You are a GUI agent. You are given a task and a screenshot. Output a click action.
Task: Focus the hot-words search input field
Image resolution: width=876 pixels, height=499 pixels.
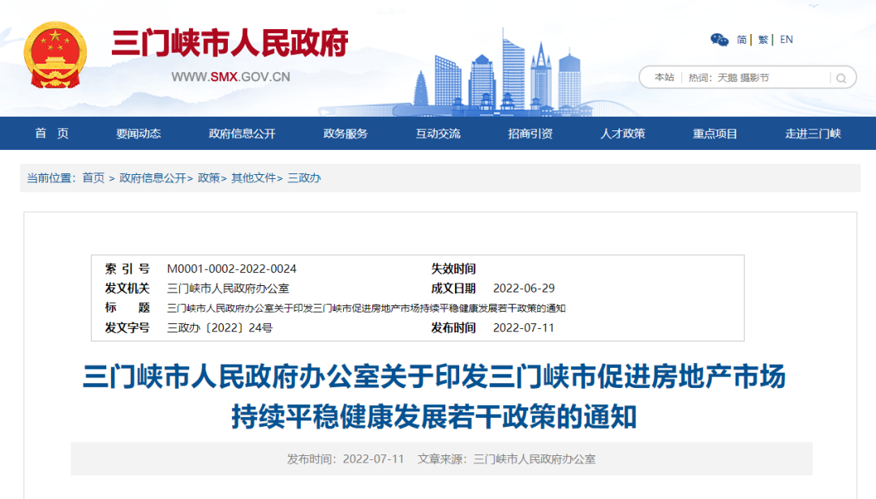(x=757, y=78)
